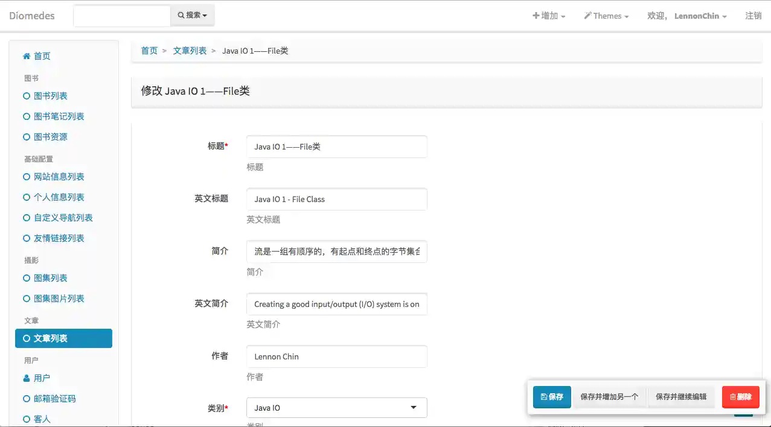Viewport: 771px width, 427px height.
Task: Expand the 搜索 search options dropdown
Action: [x=204, y=14]
